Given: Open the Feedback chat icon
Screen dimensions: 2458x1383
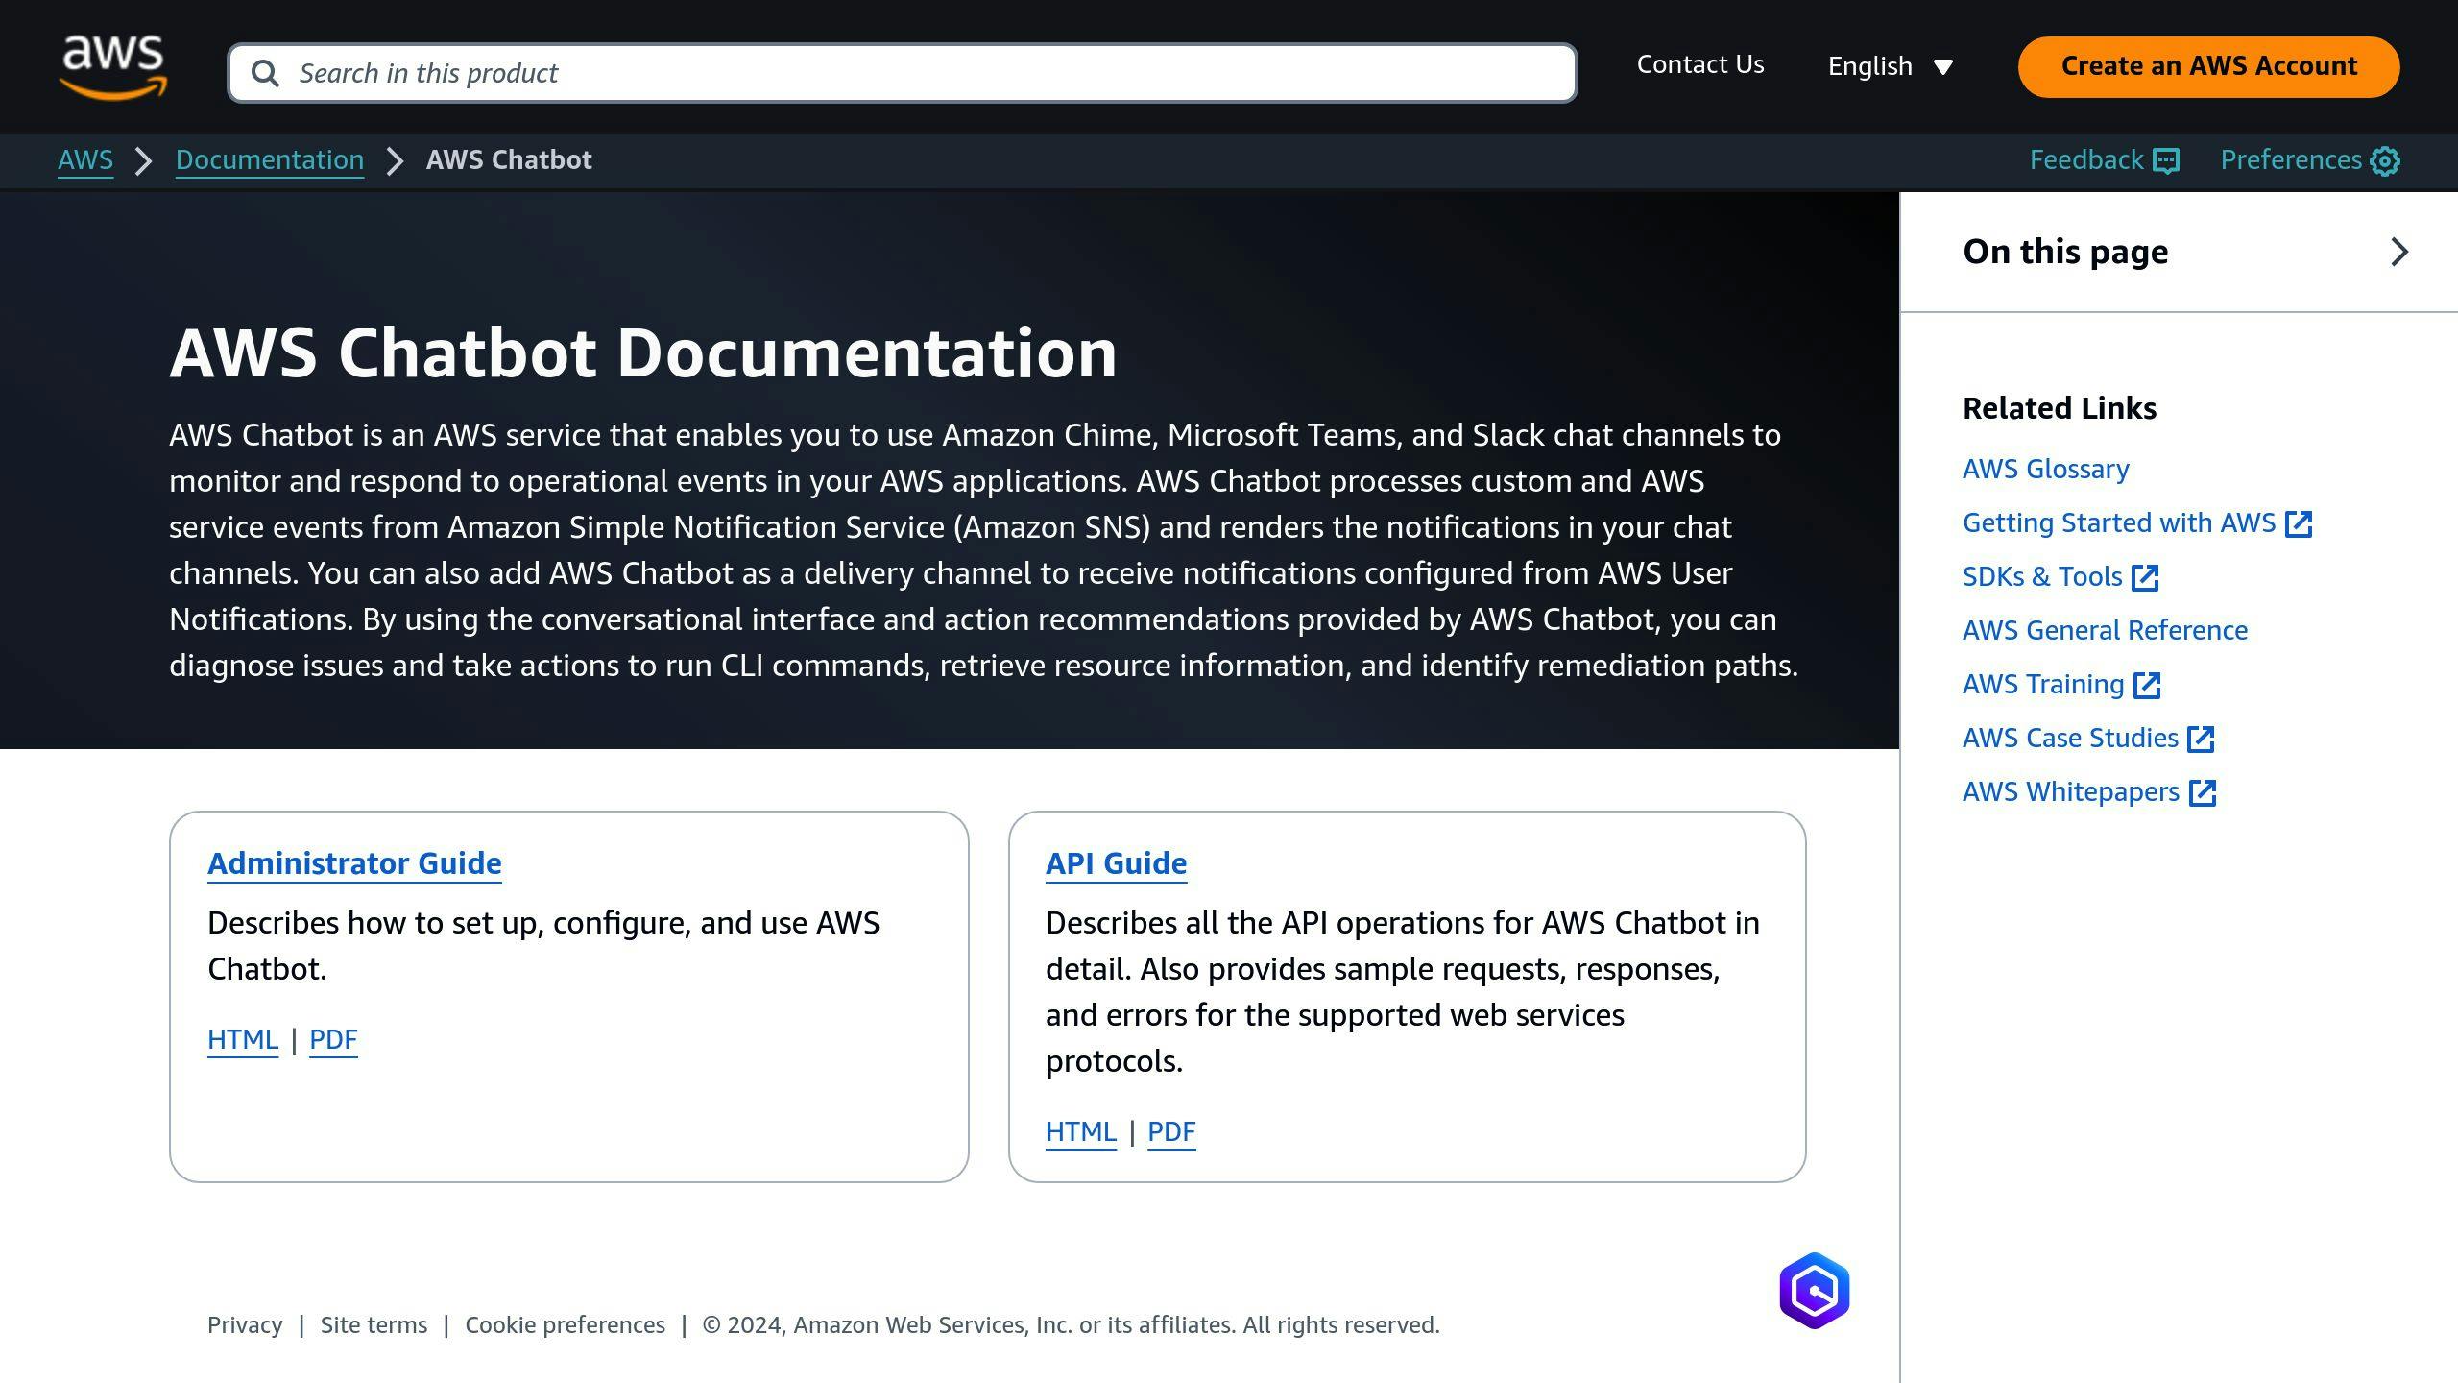Looking at the screenshot, I should (2166, 160).
